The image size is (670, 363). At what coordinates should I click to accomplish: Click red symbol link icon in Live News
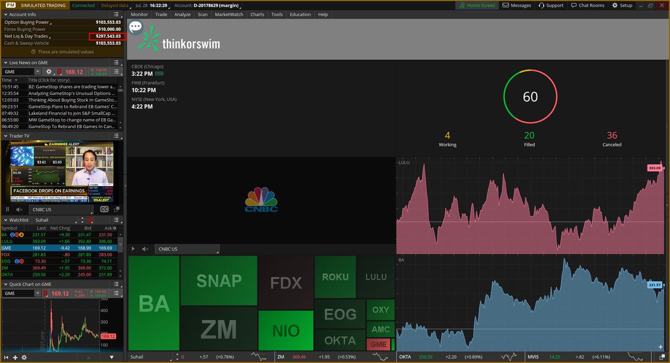pos(59,71)
